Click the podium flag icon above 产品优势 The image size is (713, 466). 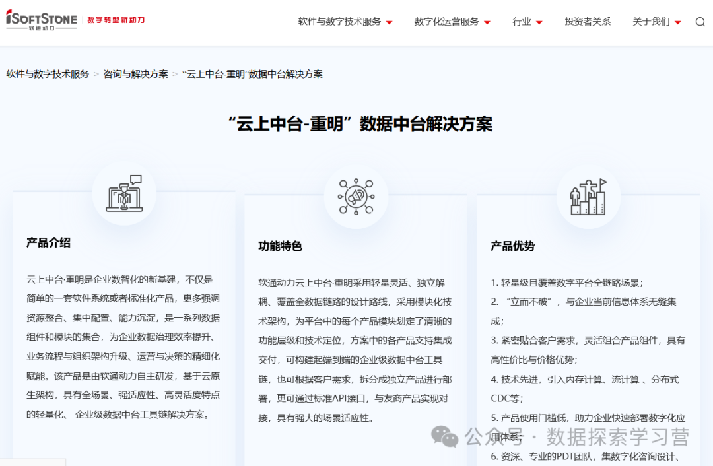point(588,196)
